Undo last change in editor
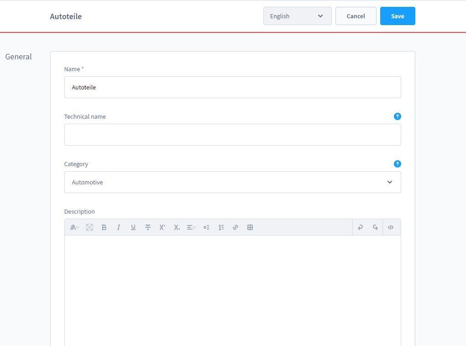 click(x=360, y=227)
